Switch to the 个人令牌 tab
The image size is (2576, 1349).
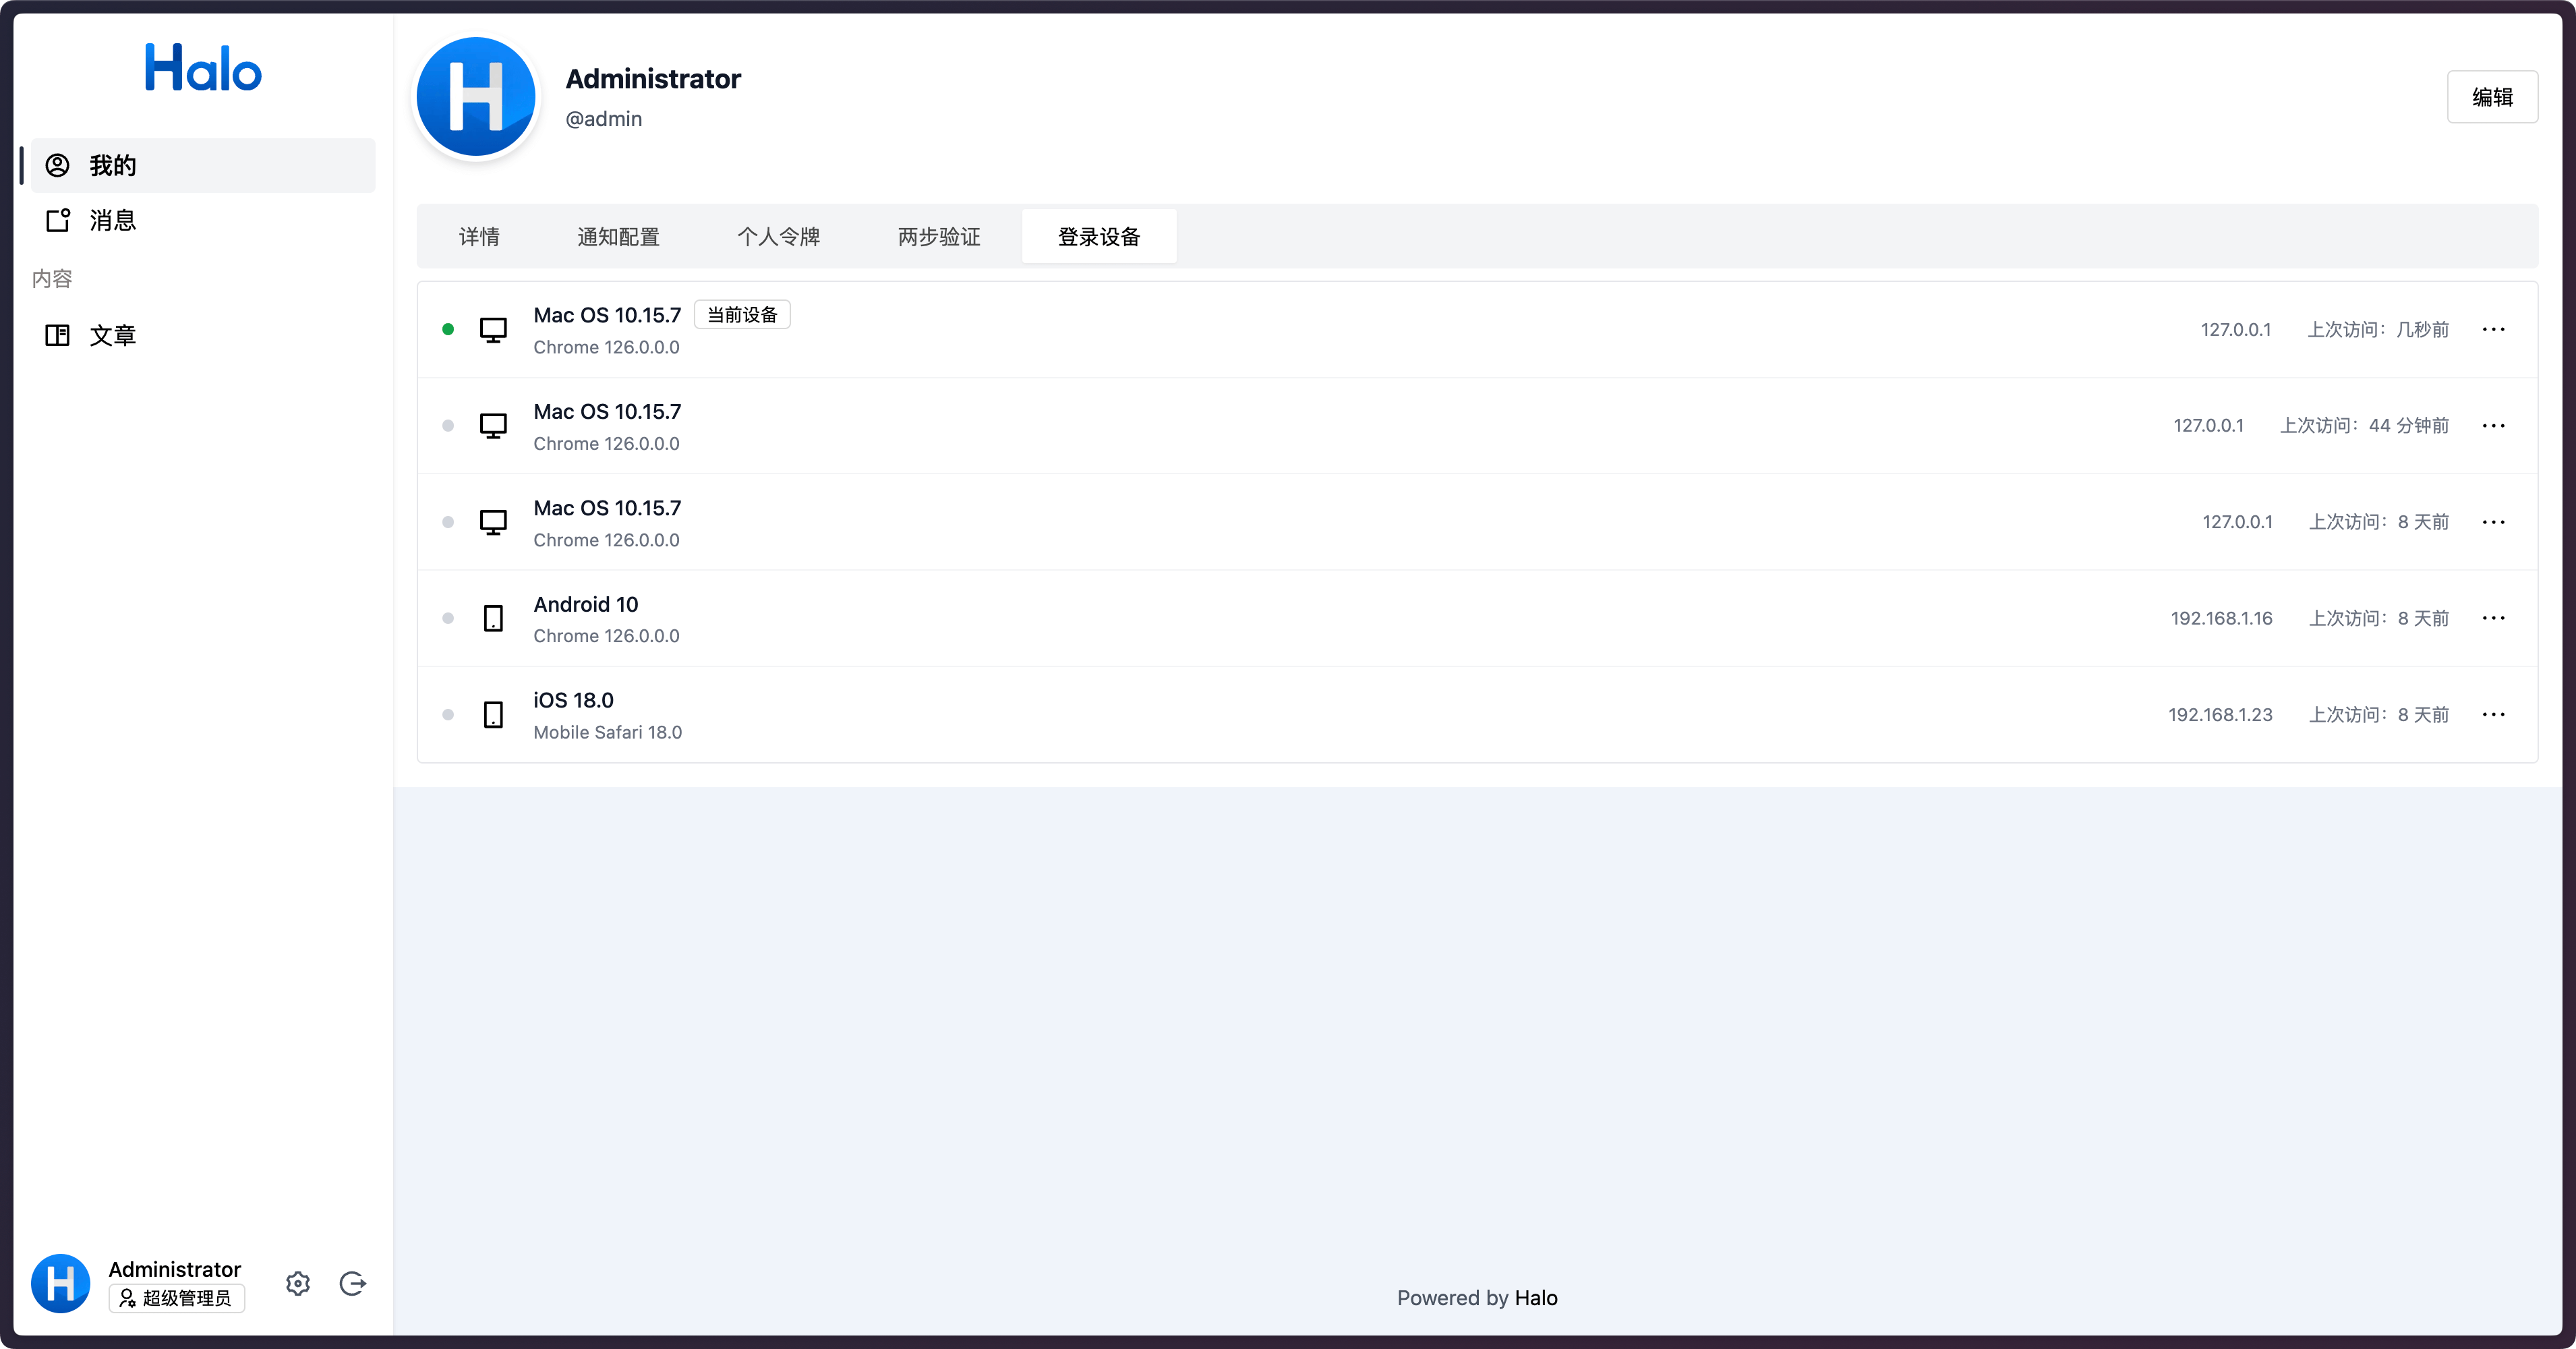point(778,237)
